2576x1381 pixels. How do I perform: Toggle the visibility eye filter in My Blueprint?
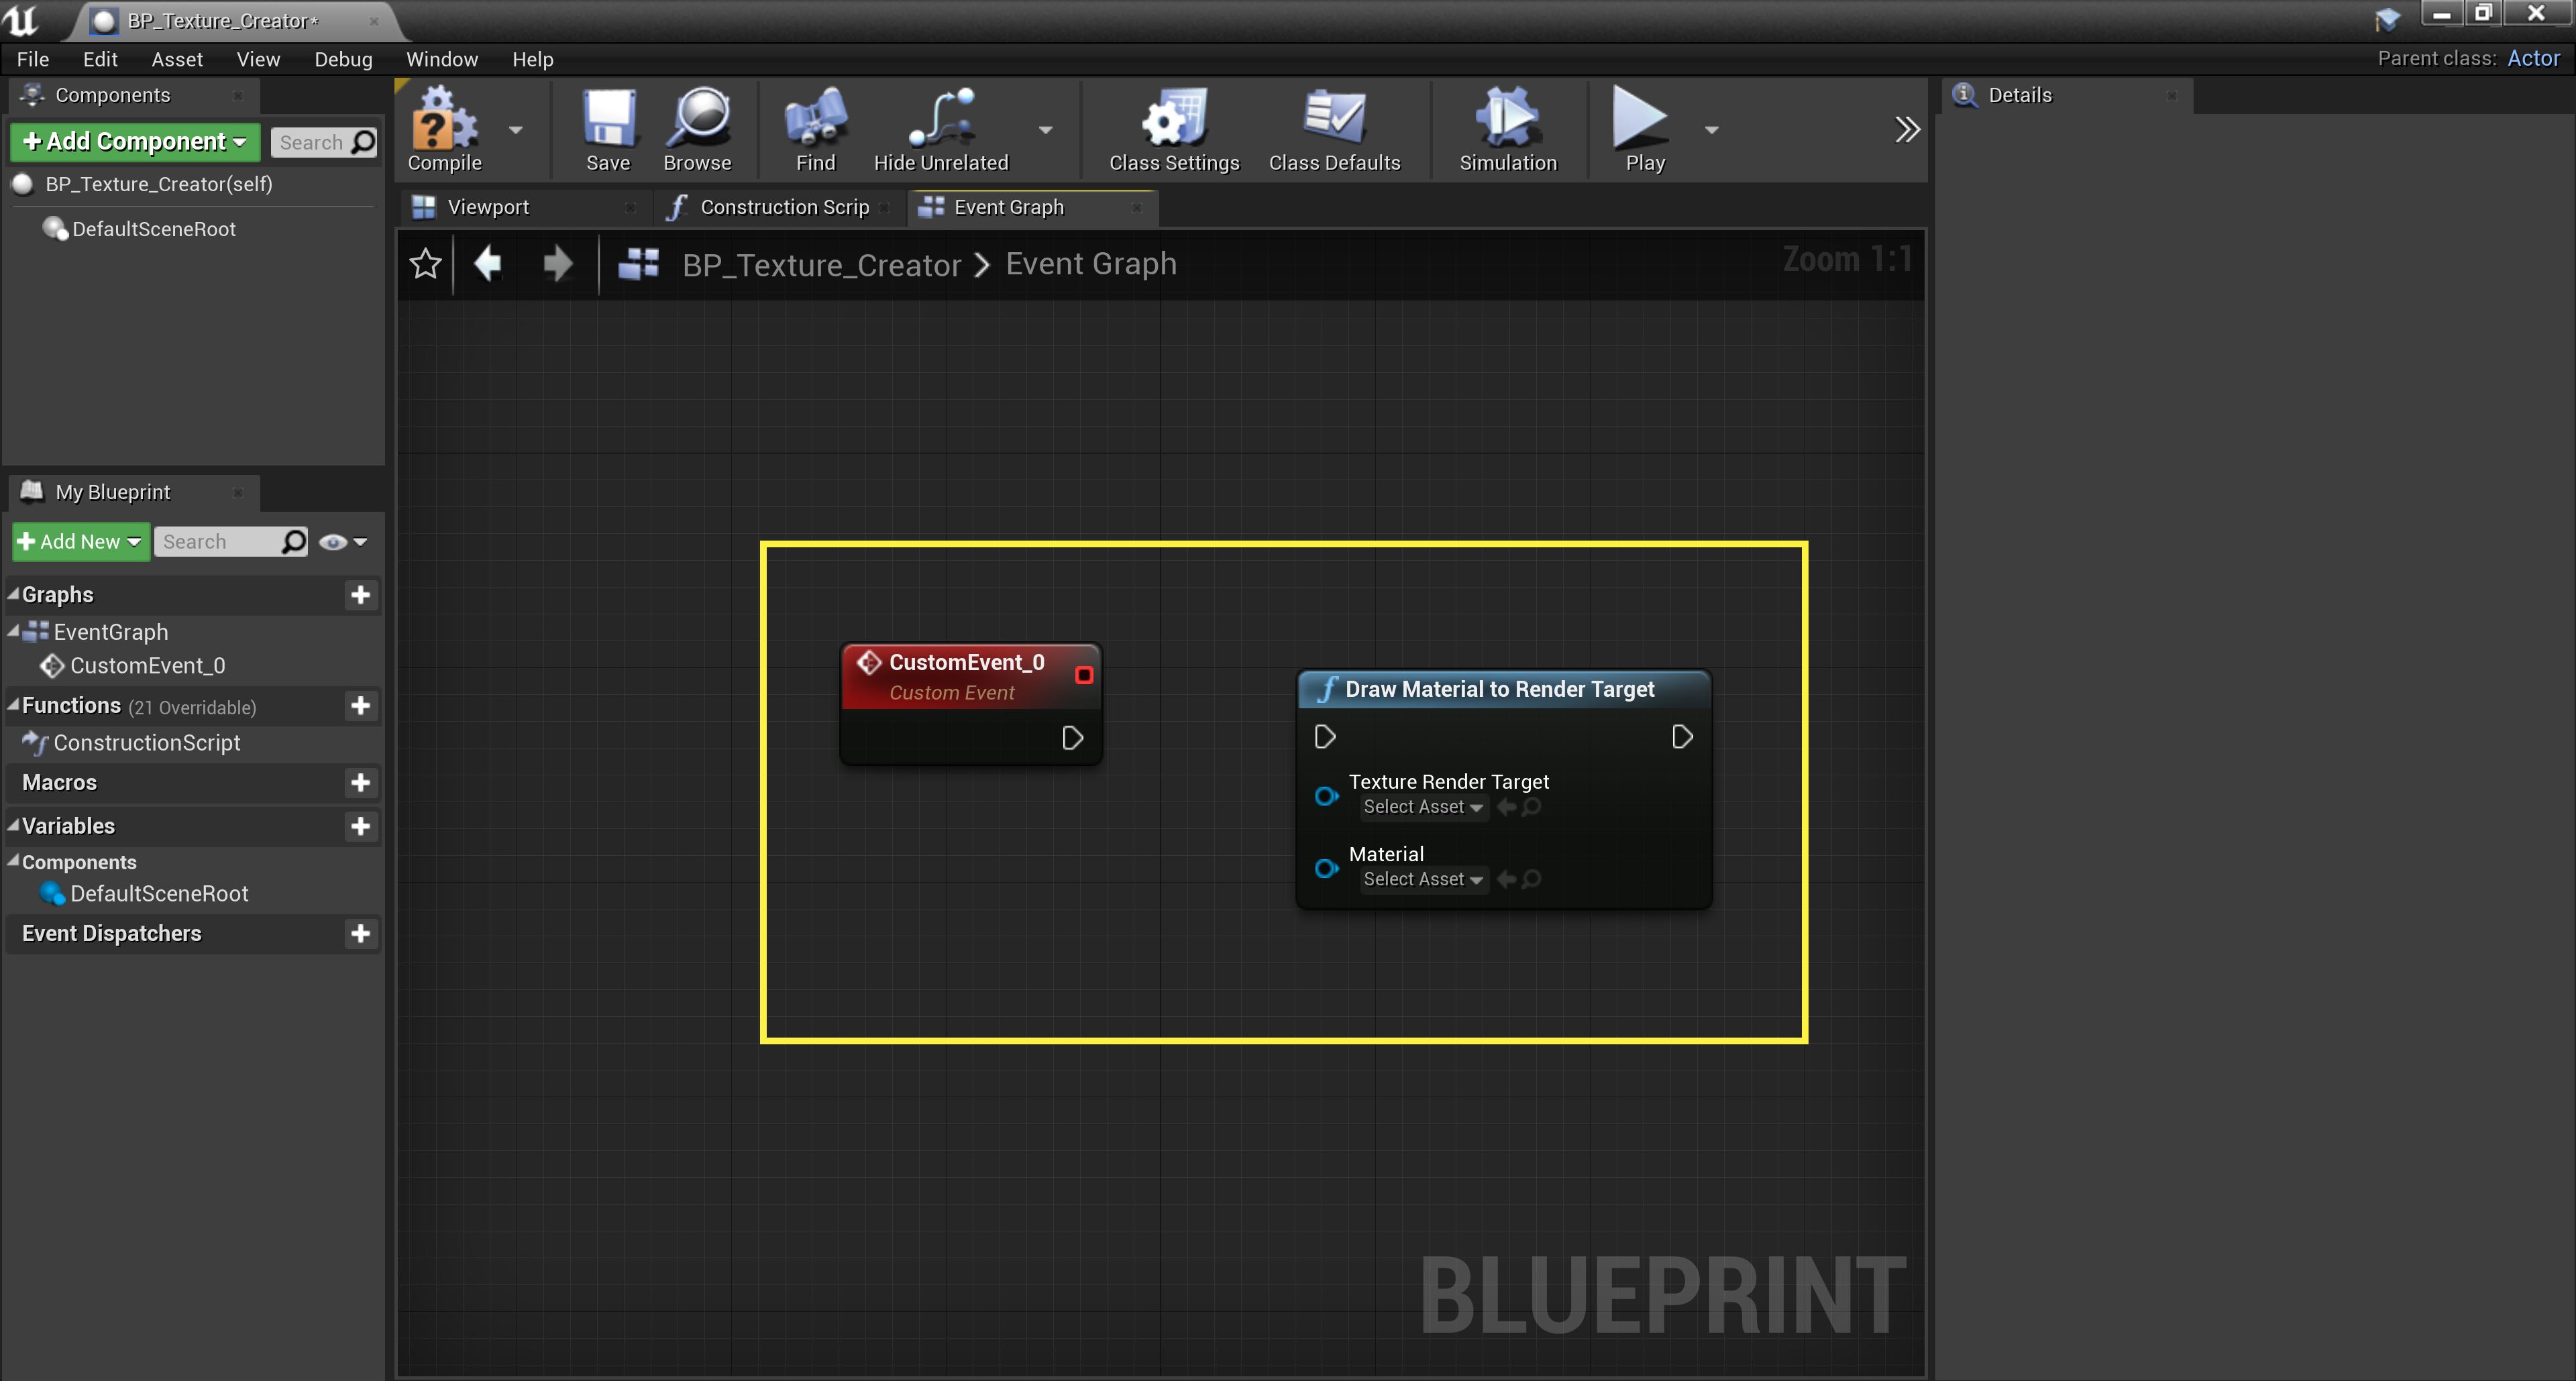coord(334,541)
